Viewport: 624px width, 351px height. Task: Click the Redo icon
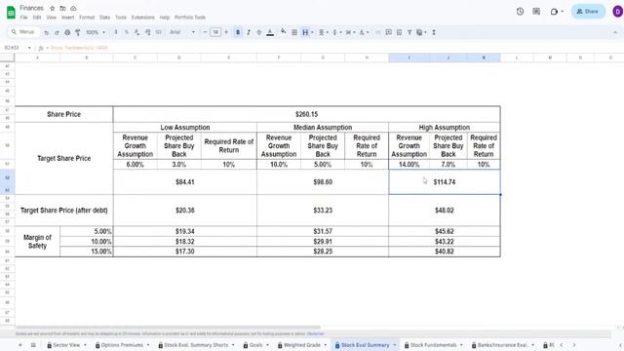point(57,32)
